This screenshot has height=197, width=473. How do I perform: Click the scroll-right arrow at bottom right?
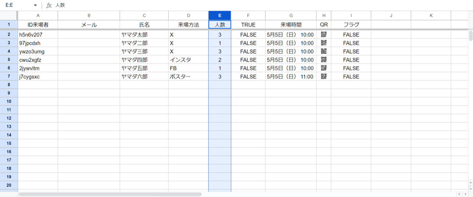(x=465, y=194)
